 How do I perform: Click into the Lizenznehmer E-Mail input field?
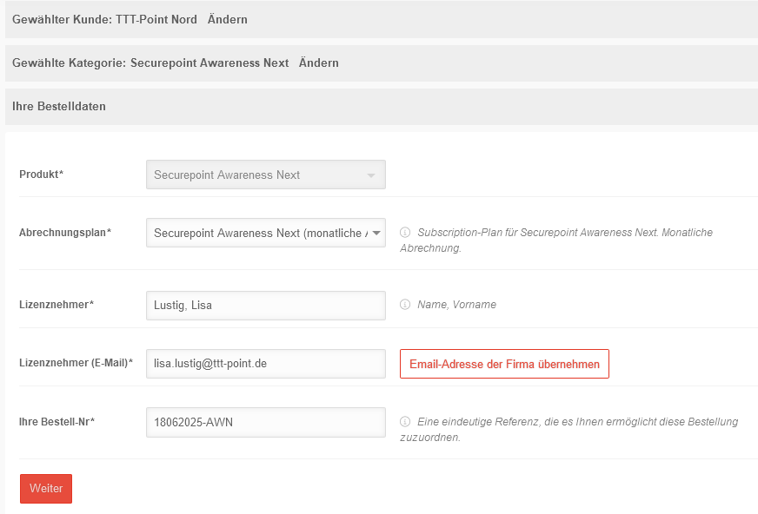(x=265, y=364)
